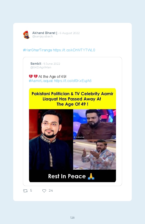Image resolution: width=145 pixels, height=224 pixels.
Task: Open the #HarGharTiranga hashtag
Action: point(37,50)
